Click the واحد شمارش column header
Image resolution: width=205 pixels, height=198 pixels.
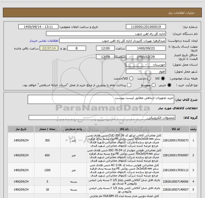click(x=73, y=129)
